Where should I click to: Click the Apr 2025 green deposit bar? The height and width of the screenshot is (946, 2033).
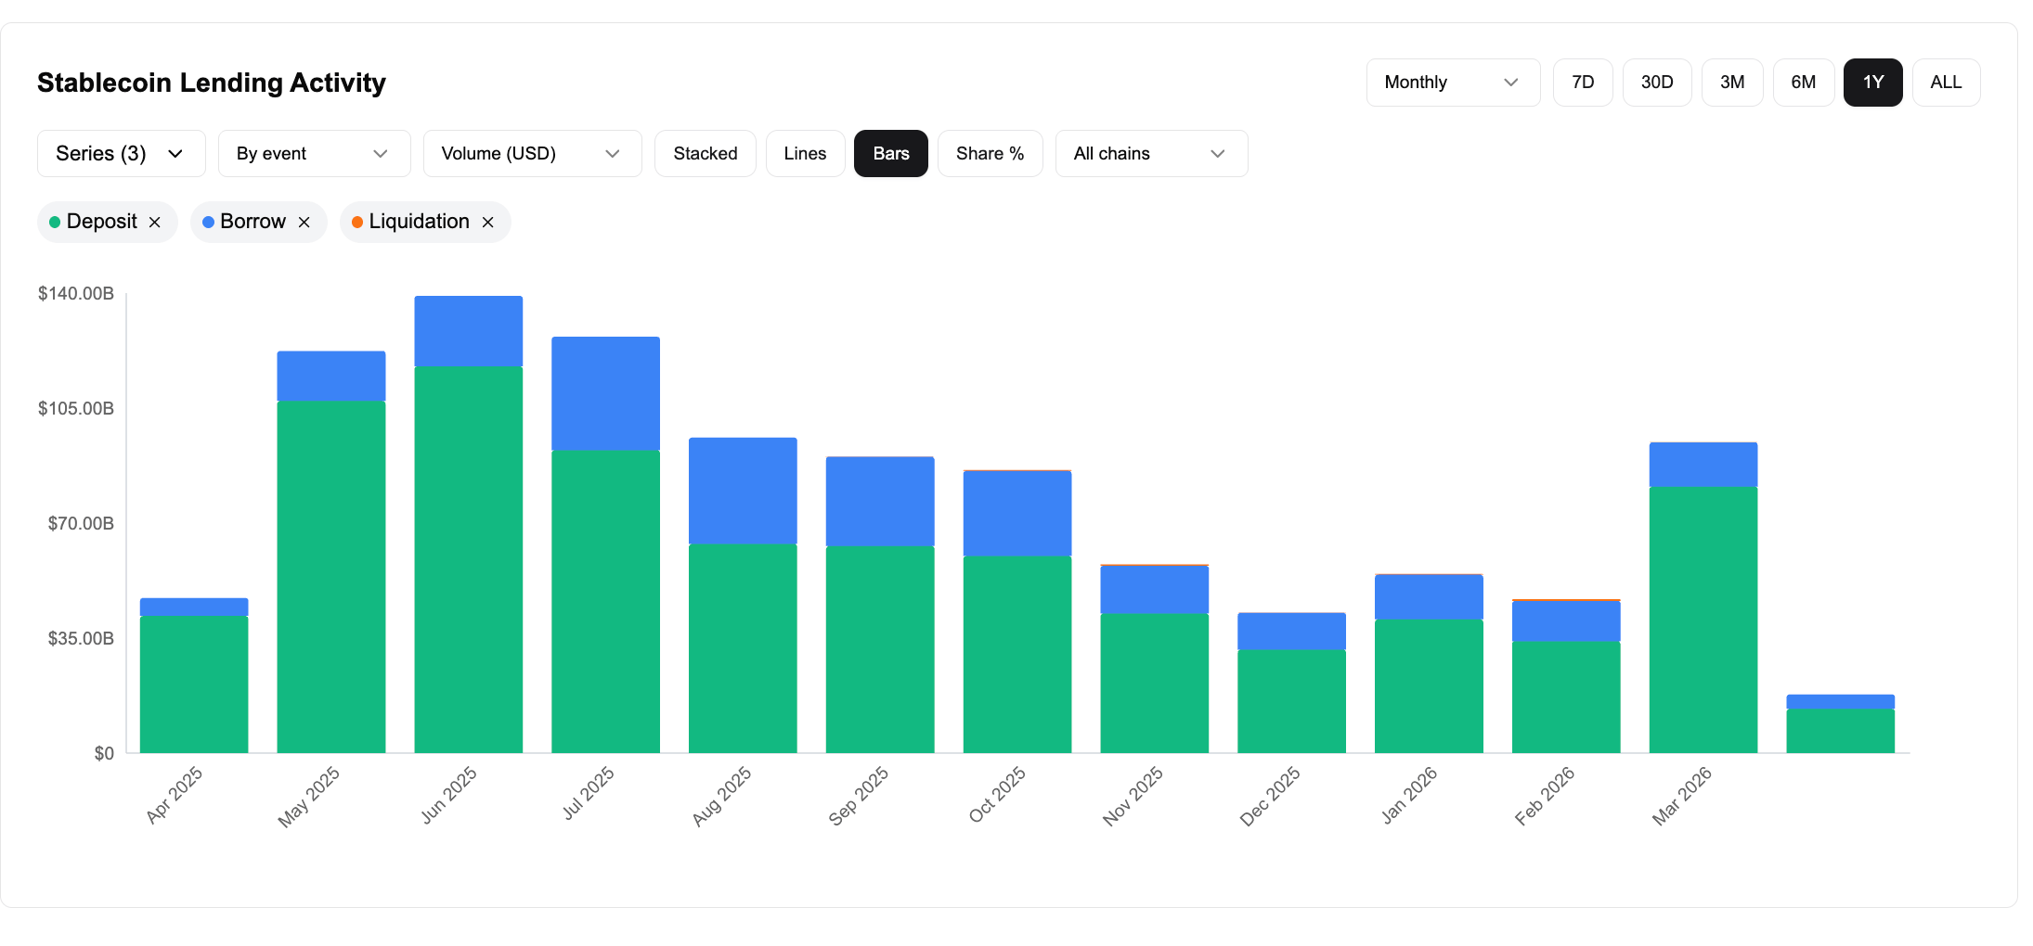194,684
